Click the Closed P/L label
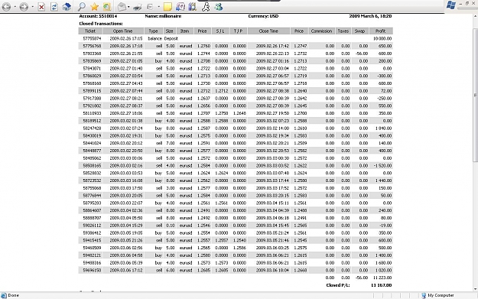The width and height of the screenshot is (478, 299). tap(338, 285)
